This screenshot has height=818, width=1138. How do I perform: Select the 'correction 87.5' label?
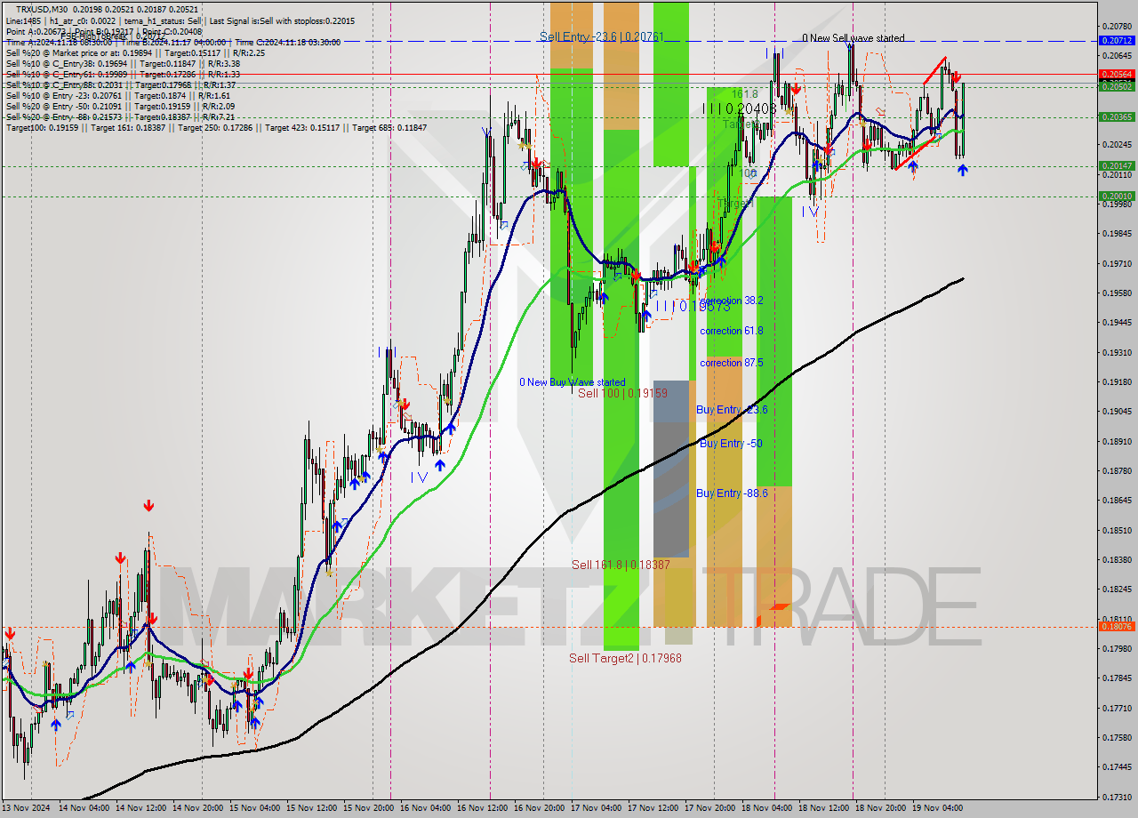pos(732,363)
